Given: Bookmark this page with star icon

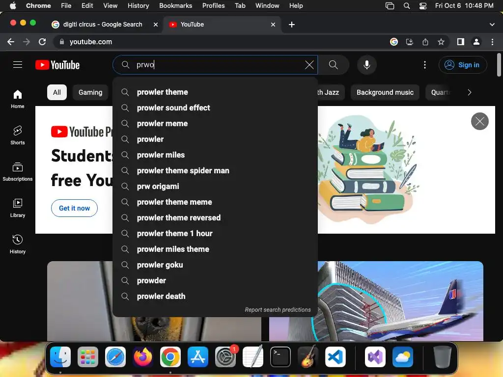Looking at the screenshot, I should [441, 42].
